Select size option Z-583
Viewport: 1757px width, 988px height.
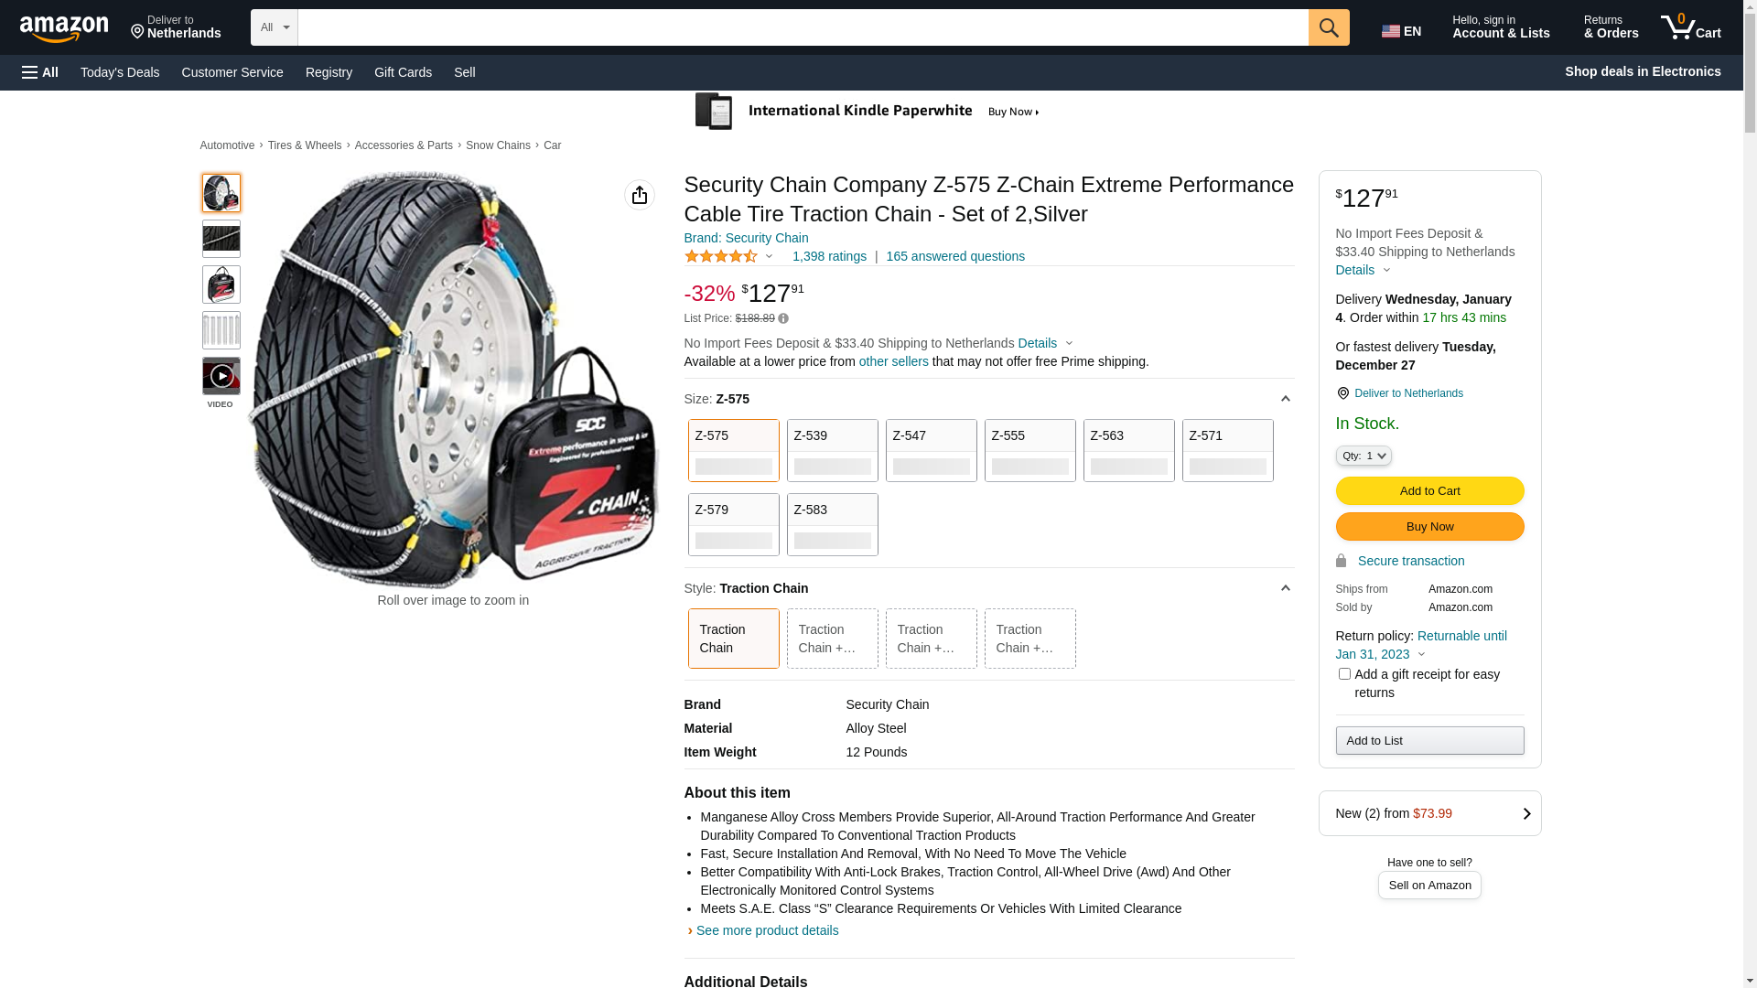coord(832,524)
